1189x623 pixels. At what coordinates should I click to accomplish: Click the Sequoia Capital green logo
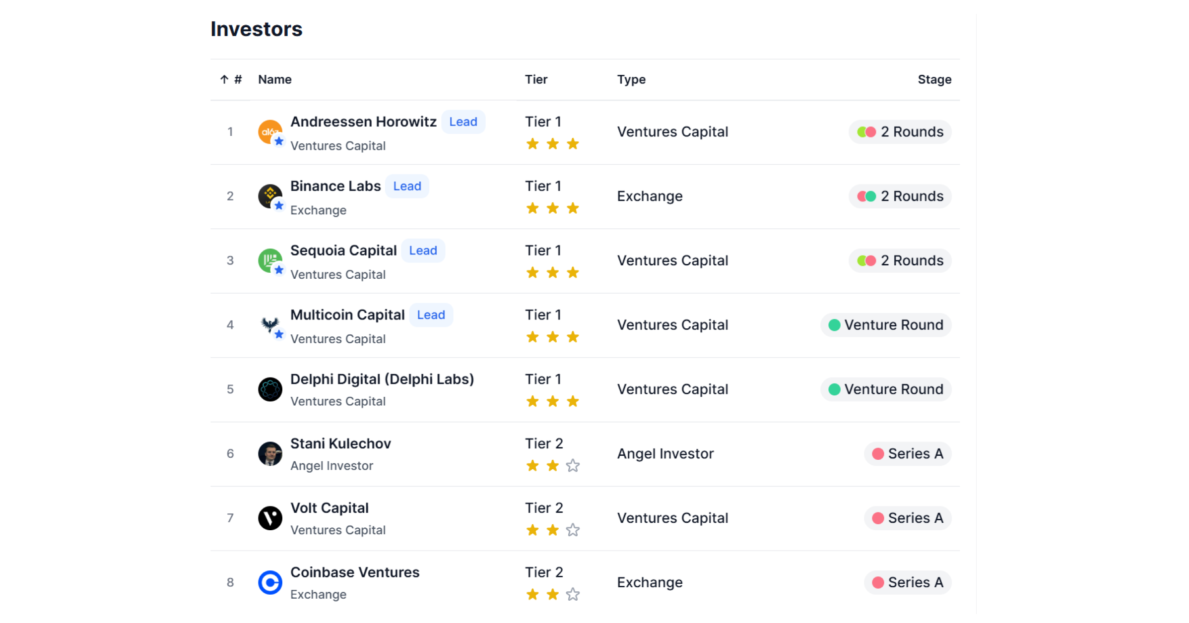pyautogui.click(x=270, y=260)
